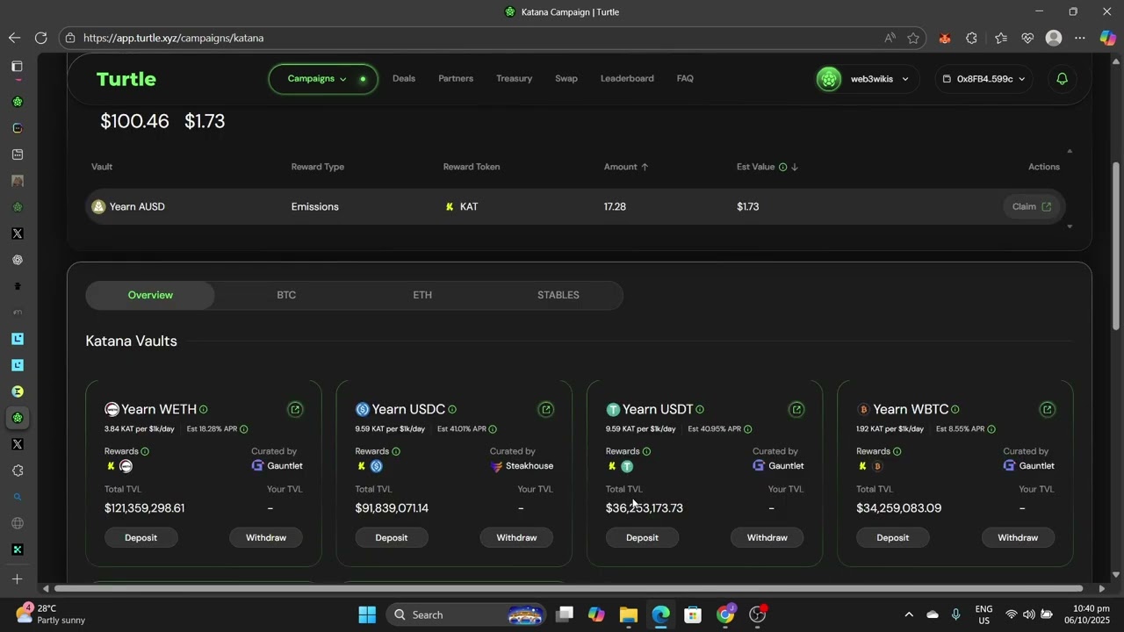Viewport: 1124px width, 632px height.
Task: Withdraw from Yearn USDC vault
Action: point(516,537)
